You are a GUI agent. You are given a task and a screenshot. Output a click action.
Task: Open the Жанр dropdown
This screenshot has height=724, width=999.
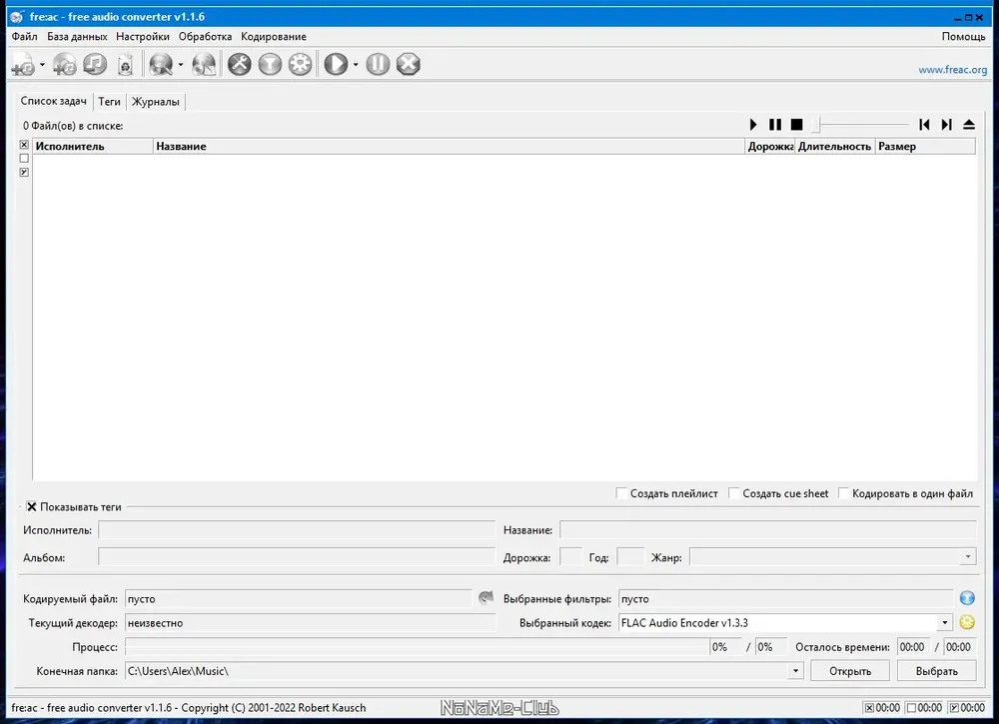(x=968, y=557)
